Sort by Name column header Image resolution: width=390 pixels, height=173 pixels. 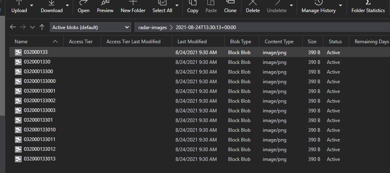point(36,42)
